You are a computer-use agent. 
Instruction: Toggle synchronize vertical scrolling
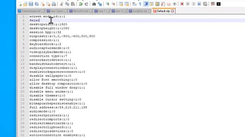[121, 4]
